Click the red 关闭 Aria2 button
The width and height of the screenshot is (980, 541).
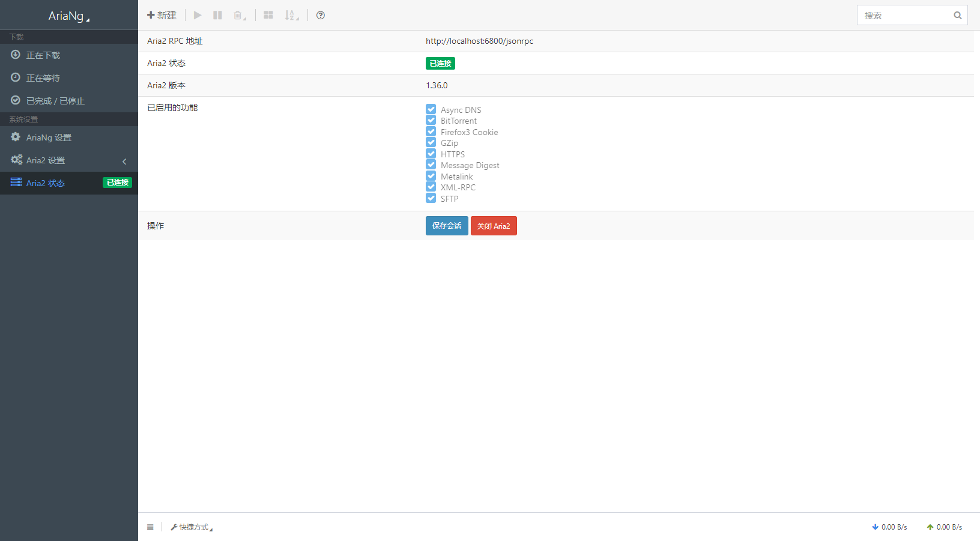(x=494, y=226)
